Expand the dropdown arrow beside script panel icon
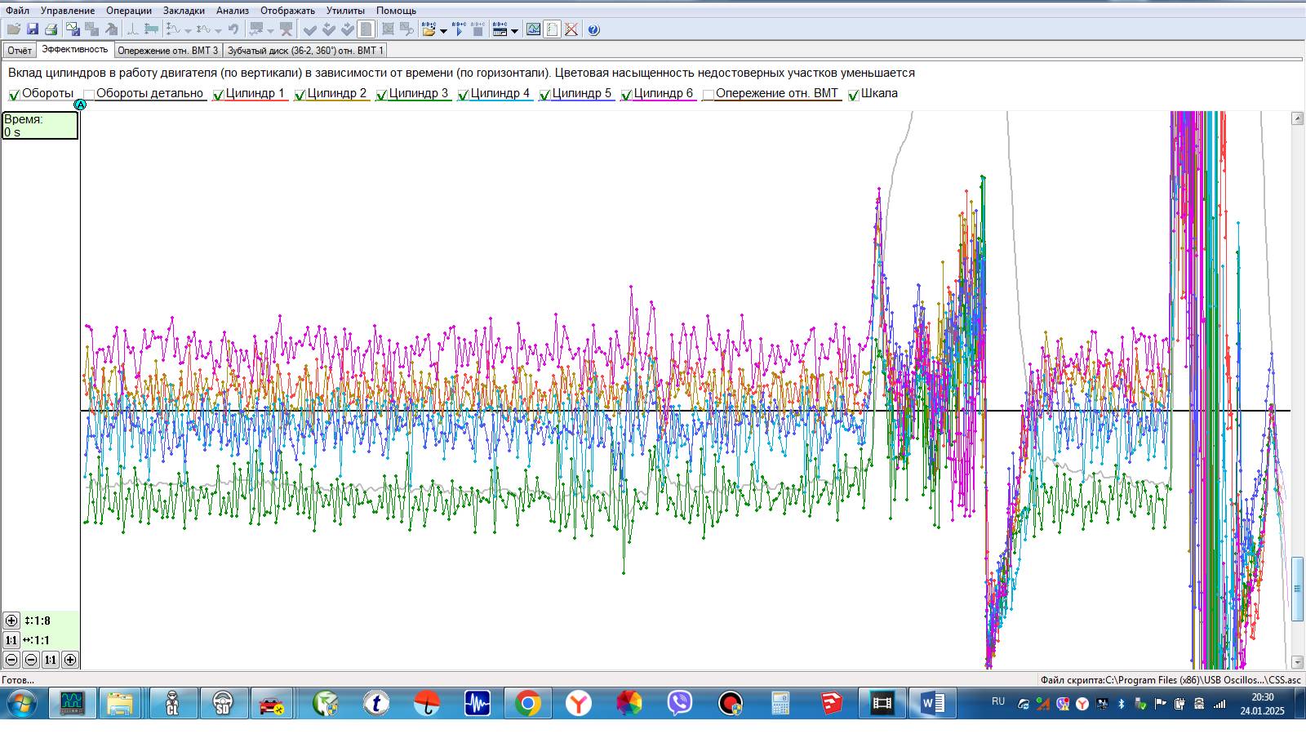1306x734 pixels. 514,31
